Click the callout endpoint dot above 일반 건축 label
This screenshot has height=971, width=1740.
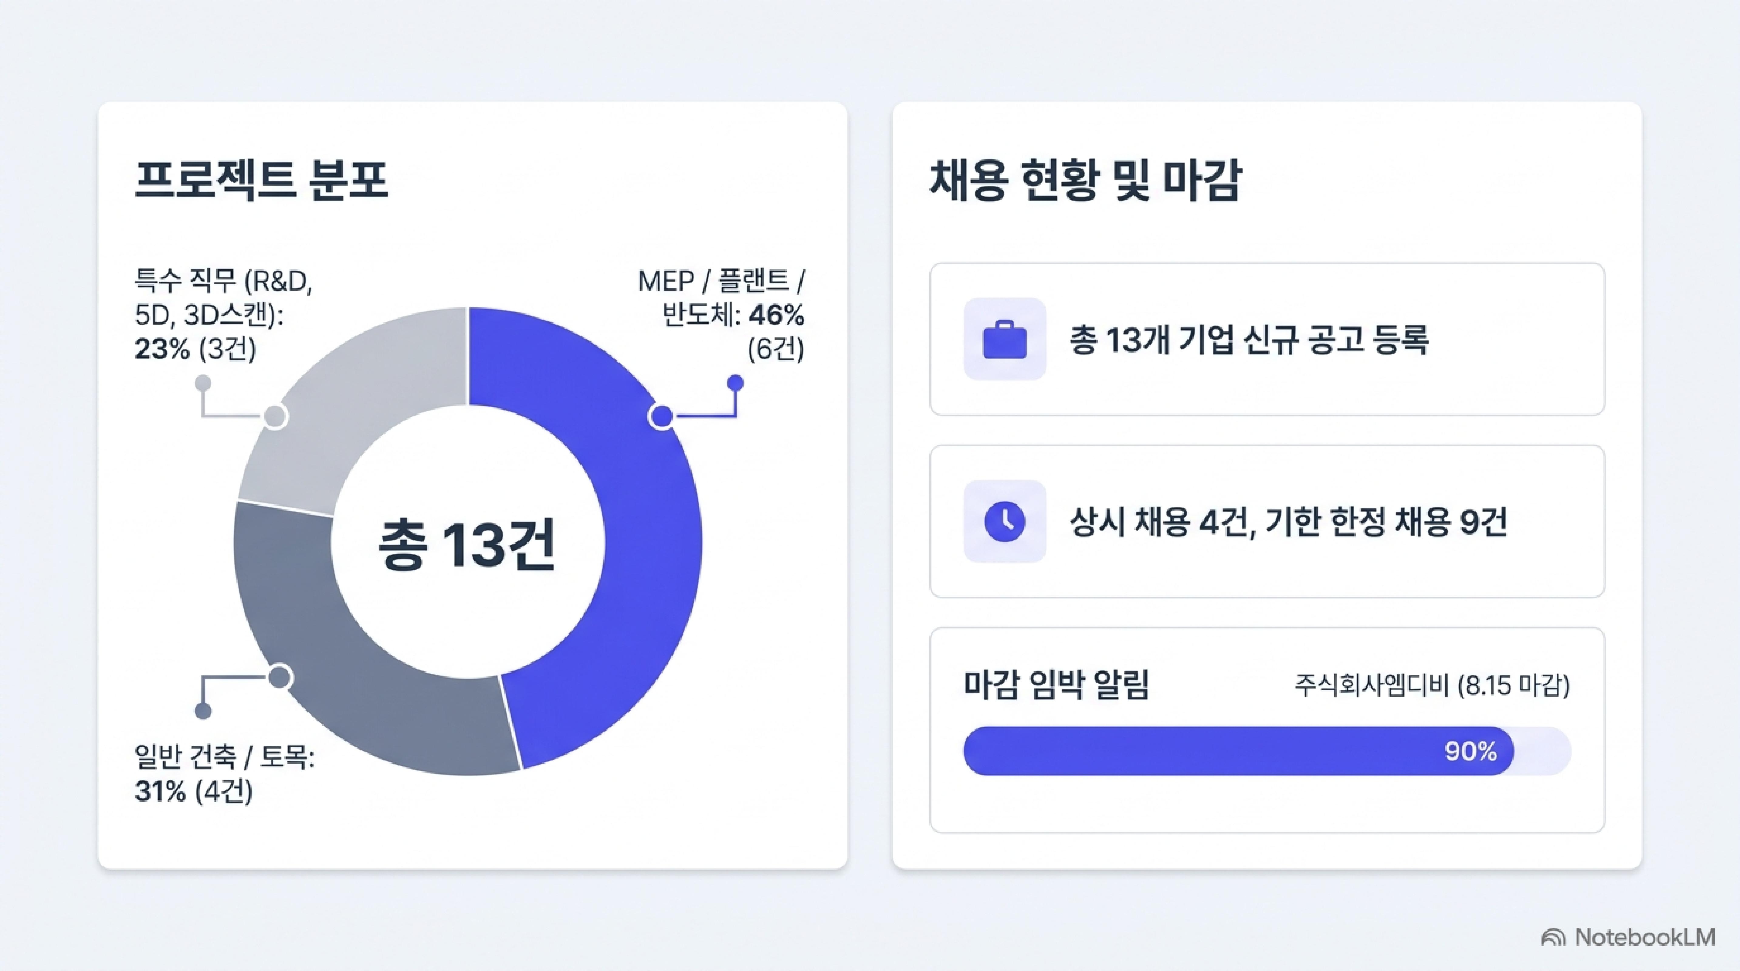[x=203, y=711]
